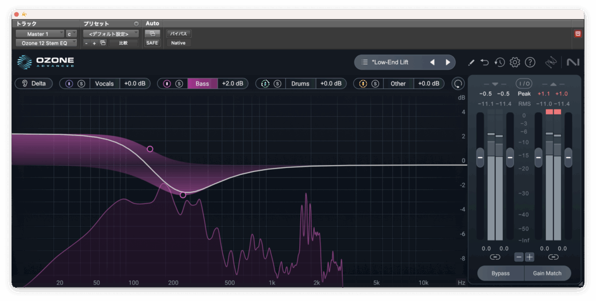Toggle the ozone Bypass button
Image resolution: width=596 pixels, height=301 pixels.
pyautogui.click(x=500, y=273)
